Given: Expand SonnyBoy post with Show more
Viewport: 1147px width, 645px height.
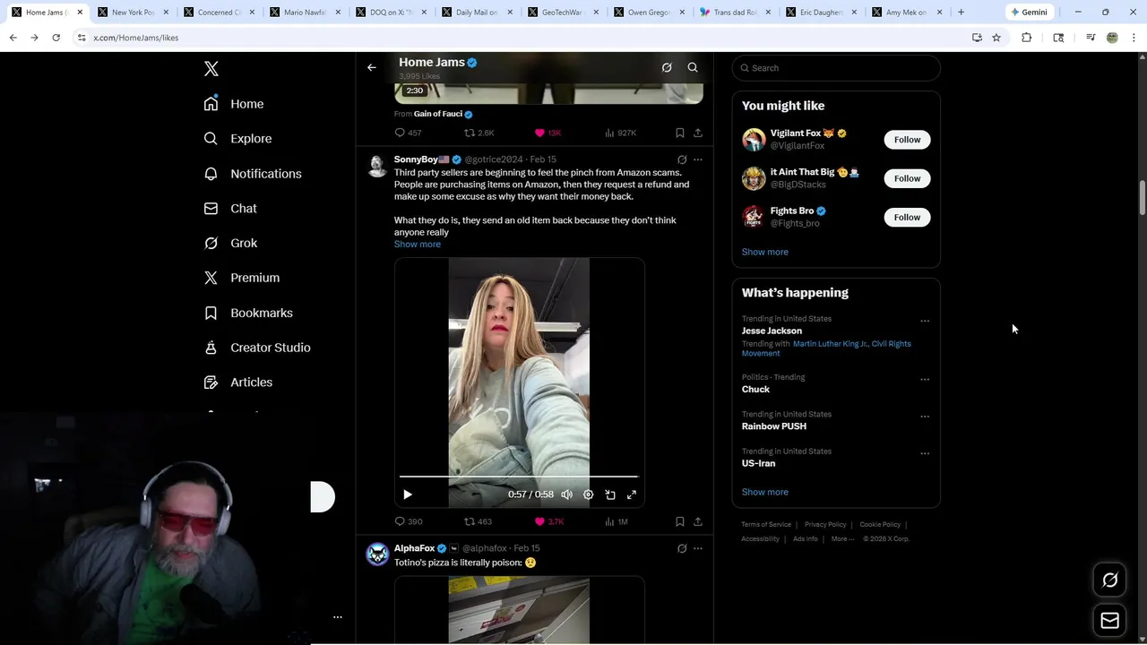Looking at the screenshot, I should (x=418, y=244).
